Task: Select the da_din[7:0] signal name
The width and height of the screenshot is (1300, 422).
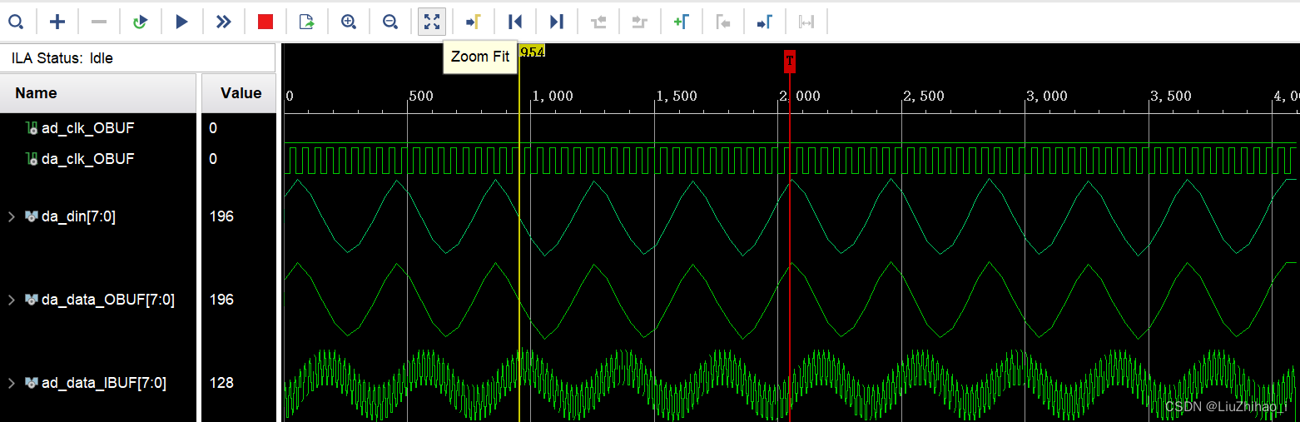Action: point(78,216)
